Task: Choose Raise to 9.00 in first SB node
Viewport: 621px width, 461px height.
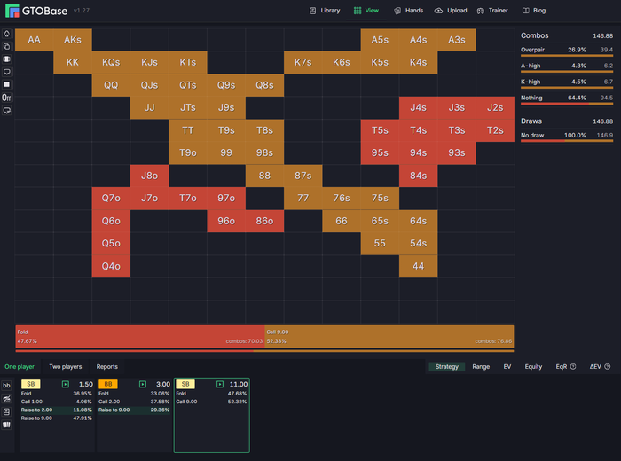Action: [x=57, y=418]
